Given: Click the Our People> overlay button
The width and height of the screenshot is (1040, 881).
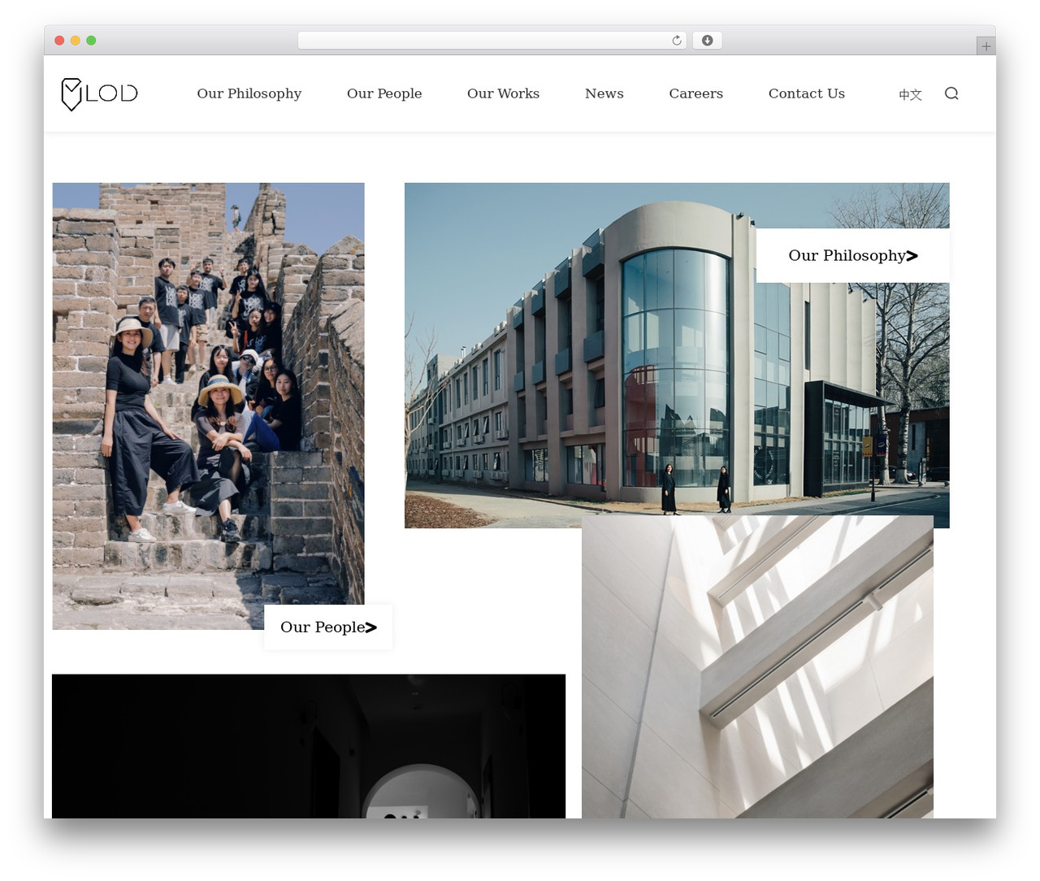Looking at the screenshot, I should [328, 627].
